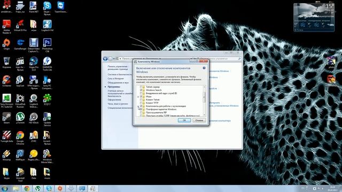The width and height of the screenshot is (342, 192).
Task: Open the Origin desktop shortcut
Action: click(6, 44)
